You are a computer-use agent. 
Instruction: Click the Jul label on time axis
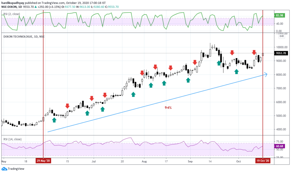(x=93, y=162)
